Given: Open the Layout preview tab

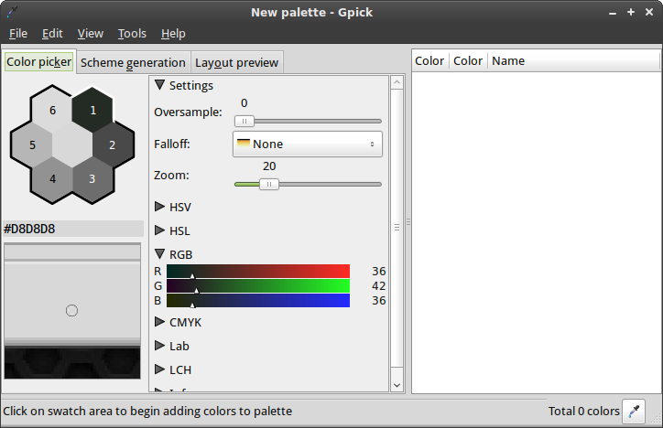Looking at the screenshot, I should [x=236, y=62].
